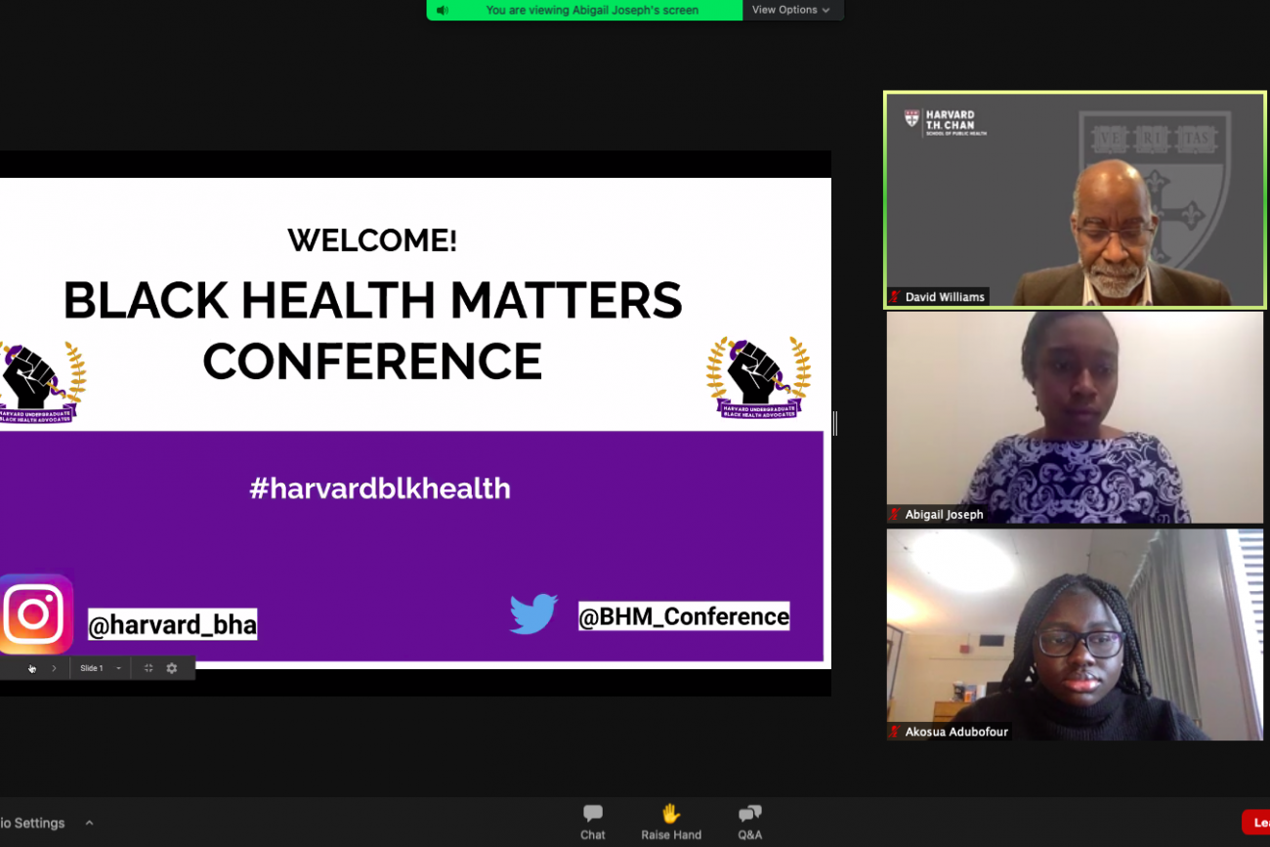Exit fullscreen using the slideshow toolbar icon
This screenshot has width=1270, height=847.
tap(148, 668)
